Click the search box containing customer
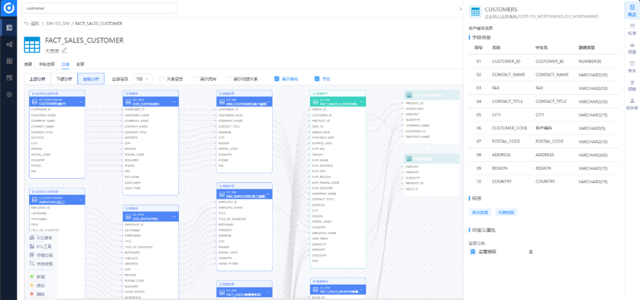The height and width of the screenshot is (300, 640). [100, 8]
